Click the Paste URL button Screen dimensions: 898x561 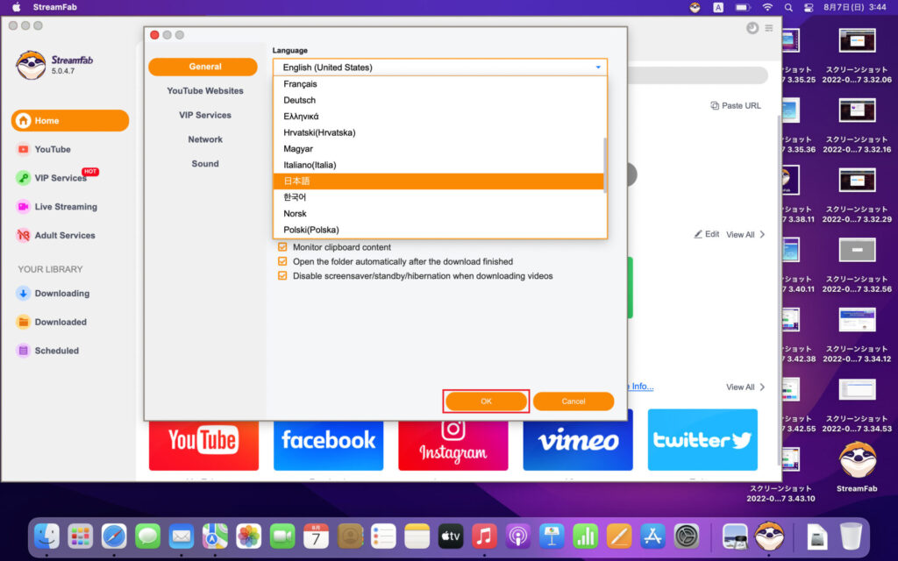pos(736,106)
